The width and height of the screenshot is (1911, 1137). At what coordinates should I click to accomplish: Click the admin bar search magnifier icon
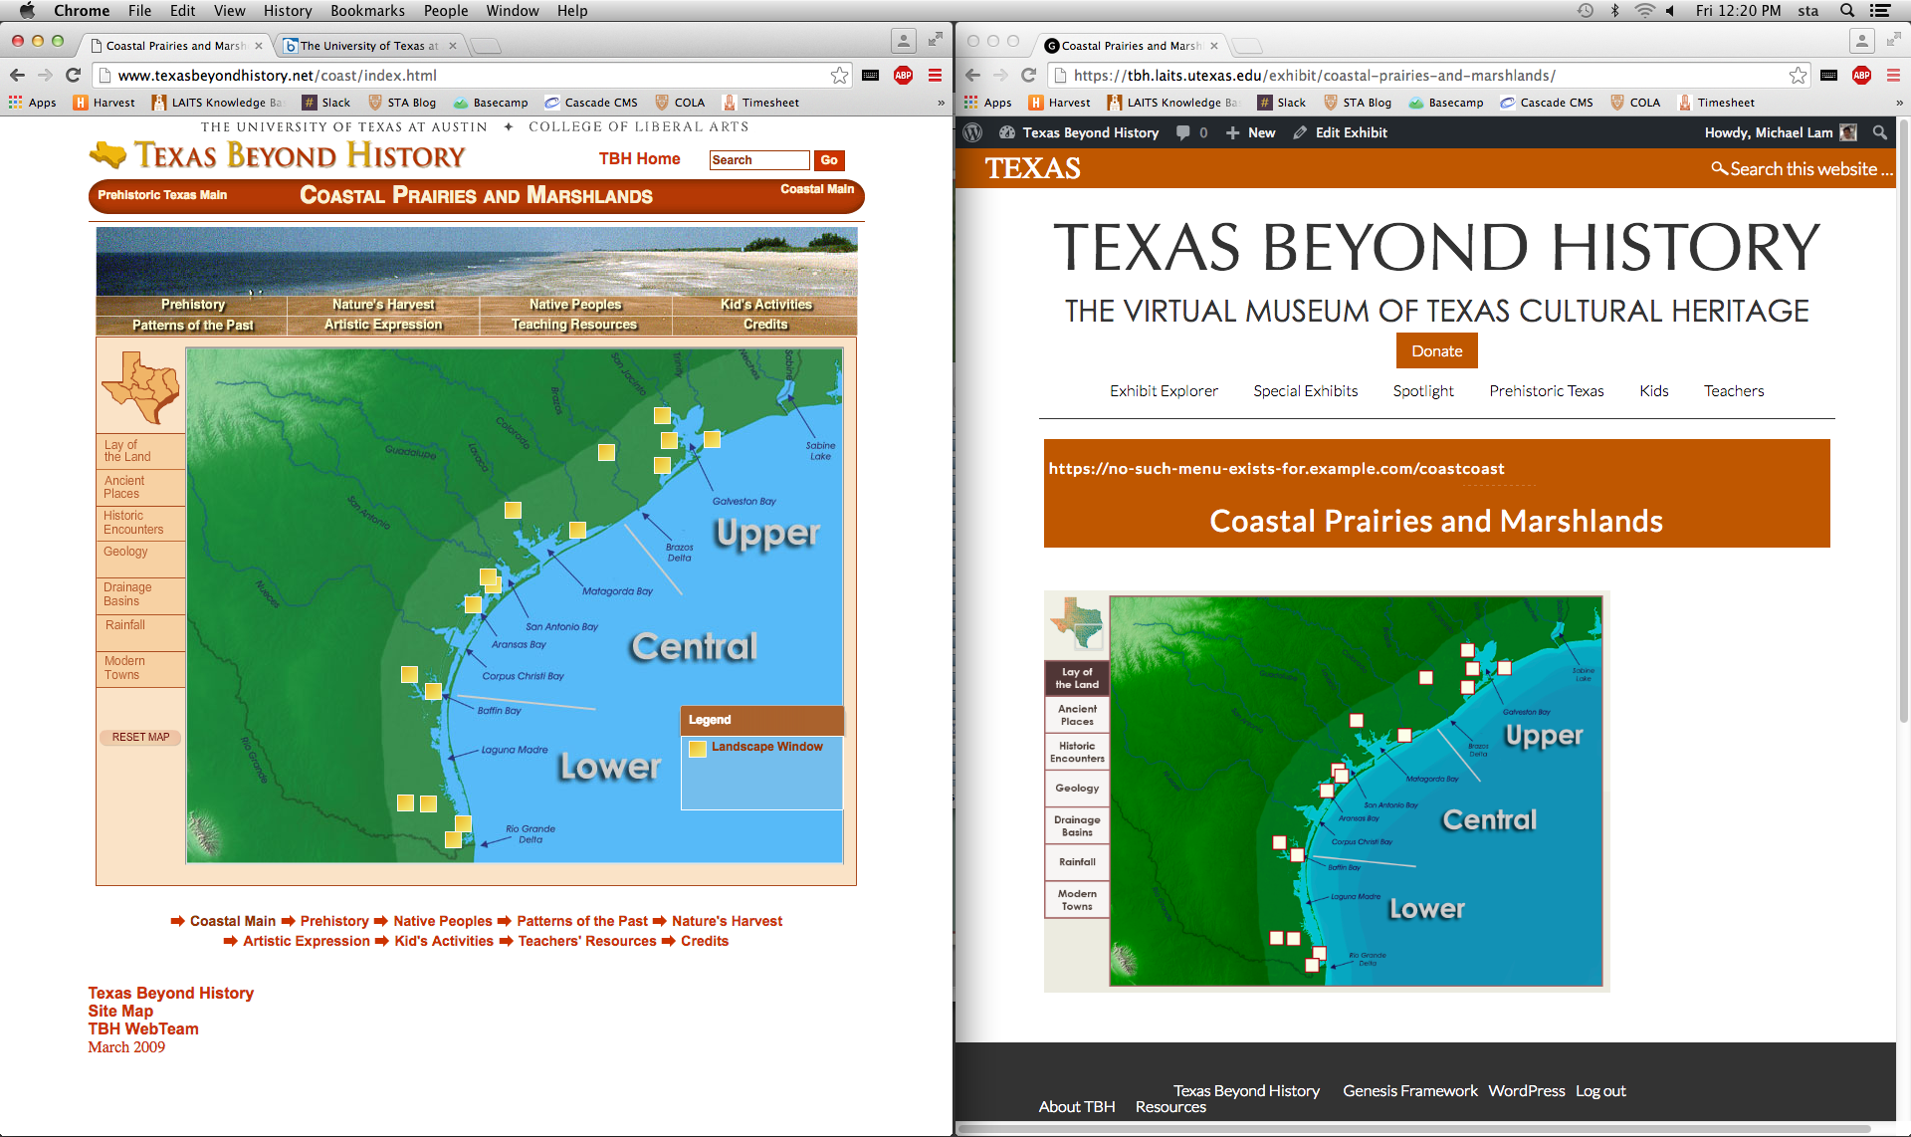point(1880,132)
